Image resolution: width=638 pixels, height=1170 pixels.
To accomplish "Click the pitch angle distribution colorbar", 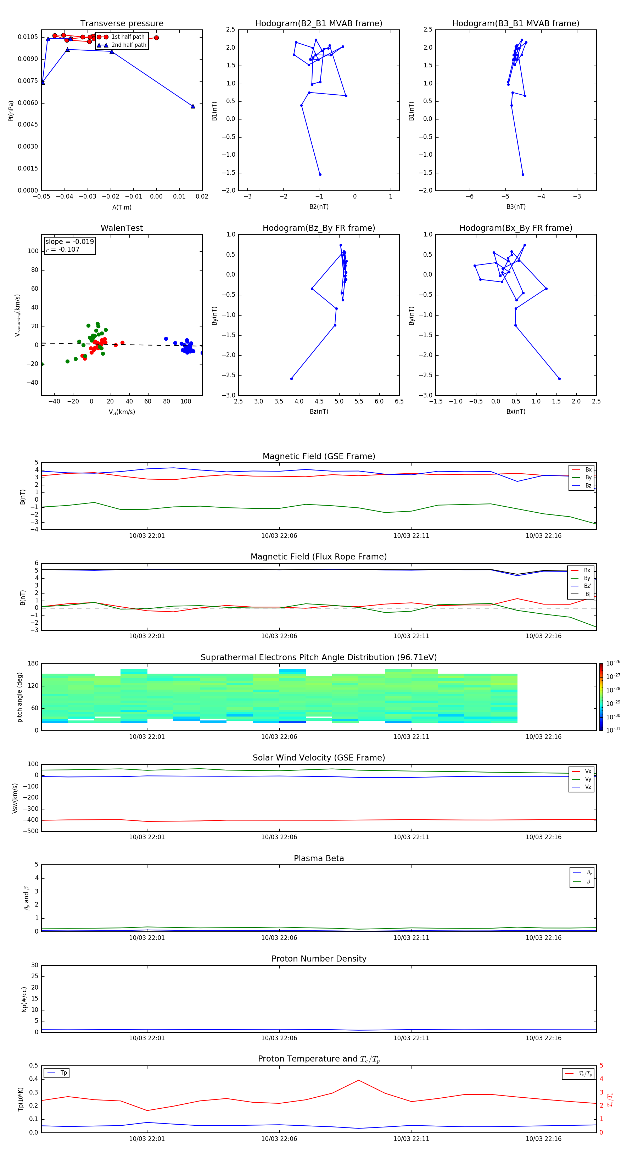I will (601, 697).
